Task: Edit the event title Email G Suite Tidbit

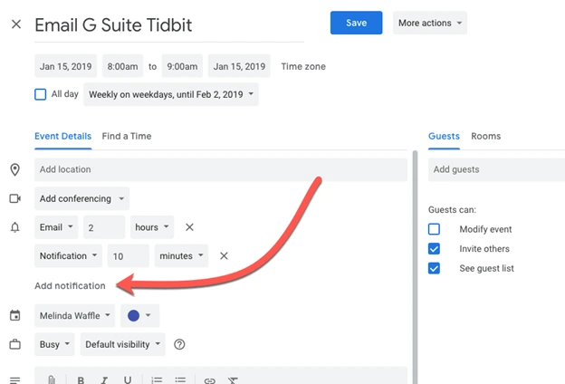Action: tap(169, 25)
